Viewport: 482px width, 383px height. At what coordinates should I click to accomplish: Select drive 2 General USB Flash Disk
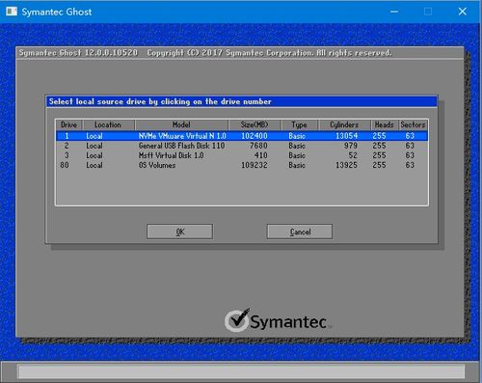coord(242,146)
